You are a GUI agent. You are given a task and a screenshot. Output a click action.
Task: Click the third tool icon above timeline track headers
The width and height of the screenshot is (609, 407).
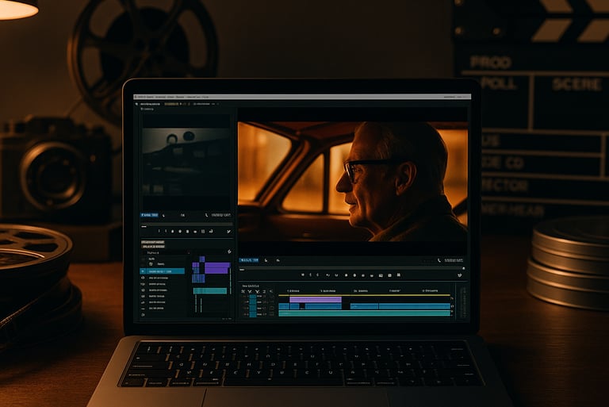click(x=257, y=291)
